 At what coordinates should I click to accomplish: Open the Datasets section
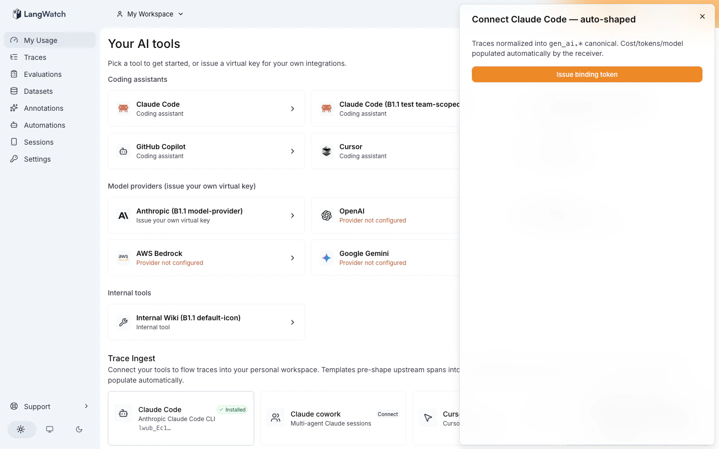pyautogui.click(x=50, y=91)
